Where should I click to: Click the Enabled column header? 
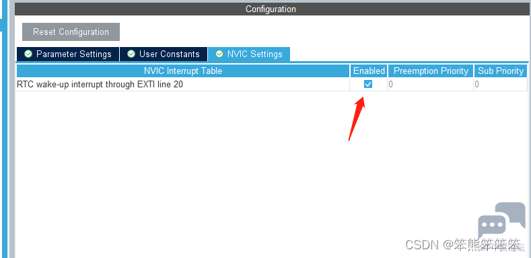tap(369, 71)
